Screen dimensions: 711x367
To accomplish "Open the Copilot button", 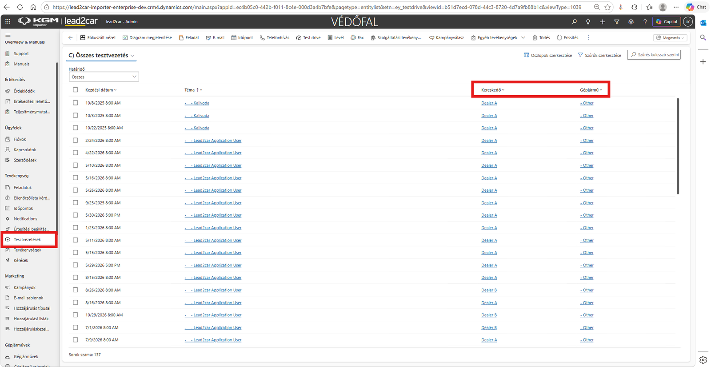I will click(666, 21).
